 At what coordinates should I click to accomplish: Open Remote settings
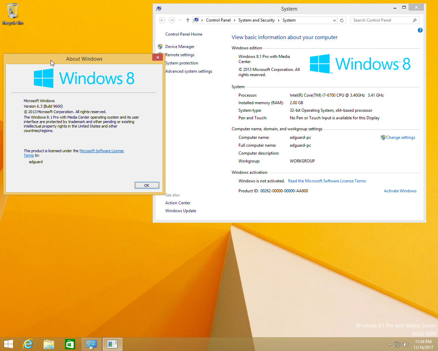tap(180, 55)
